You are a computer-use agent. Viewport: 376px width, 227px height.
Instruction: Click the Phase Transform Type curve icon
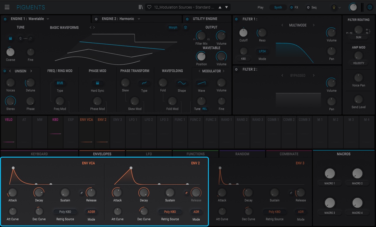(x=144, y=83)
